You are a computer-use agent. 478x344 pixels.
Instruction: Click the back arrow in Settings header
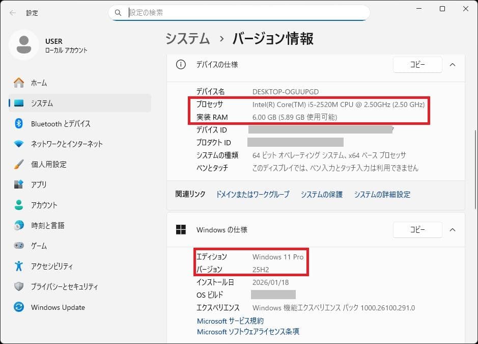point(13,13)
